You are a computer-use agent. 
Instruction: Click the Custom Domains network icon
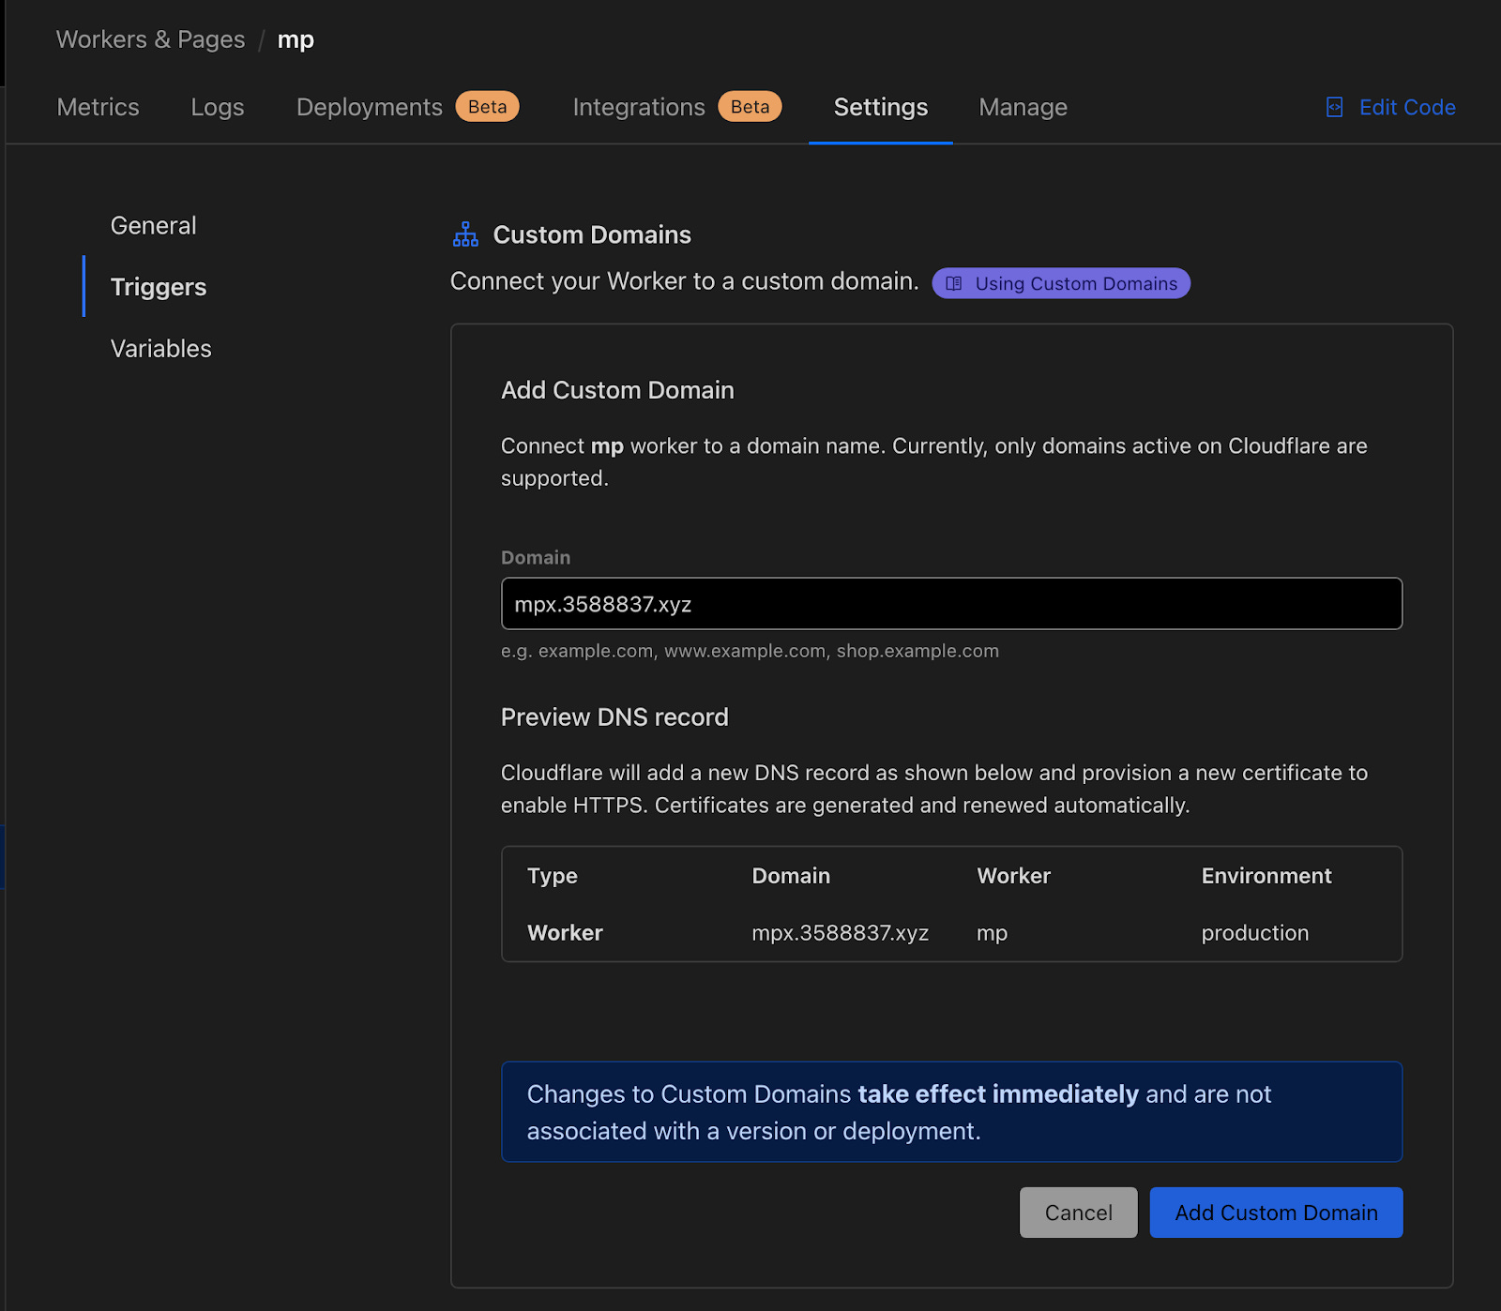point(465,234)
